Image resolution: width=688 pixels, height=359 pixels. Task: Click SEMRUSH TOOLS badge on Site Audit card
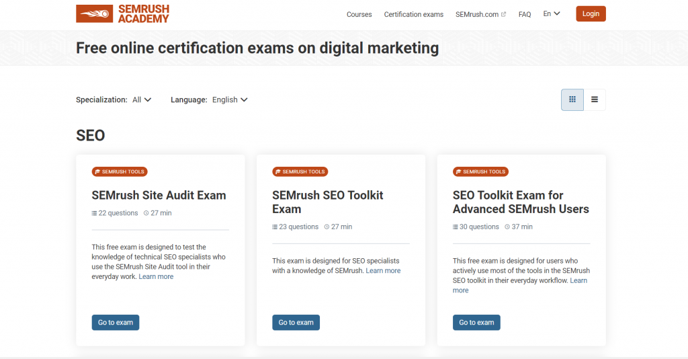tap(120, 171)
